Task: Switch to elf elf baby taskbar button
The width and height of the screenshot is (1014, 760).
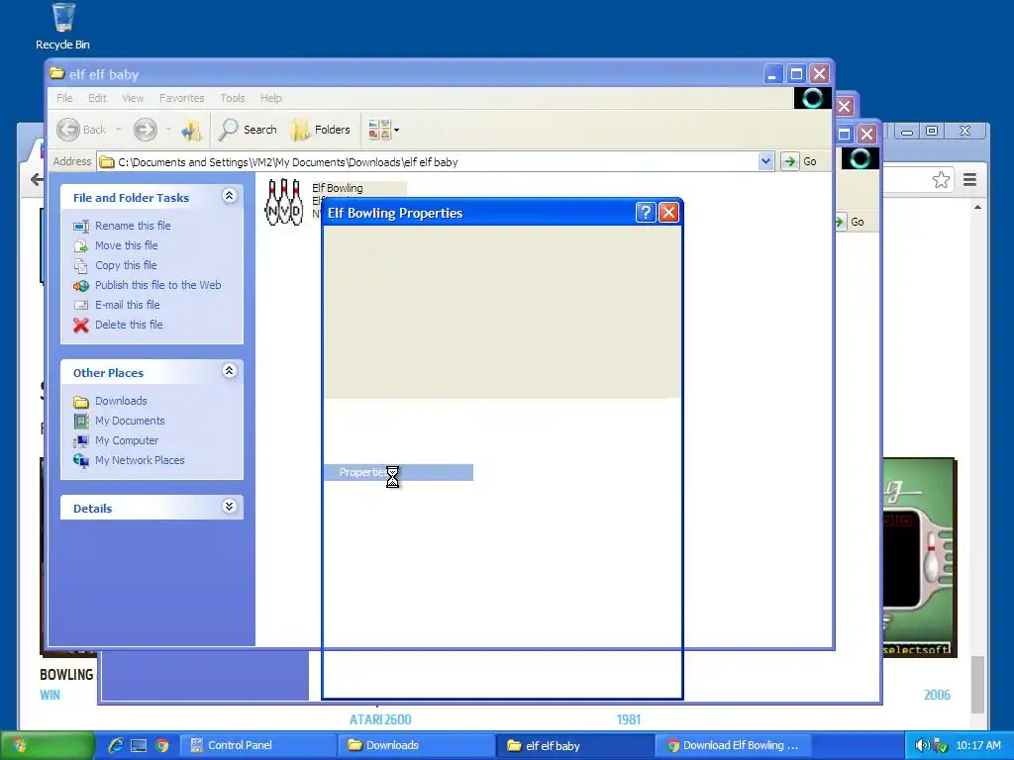Action: (x=575, y=745)
